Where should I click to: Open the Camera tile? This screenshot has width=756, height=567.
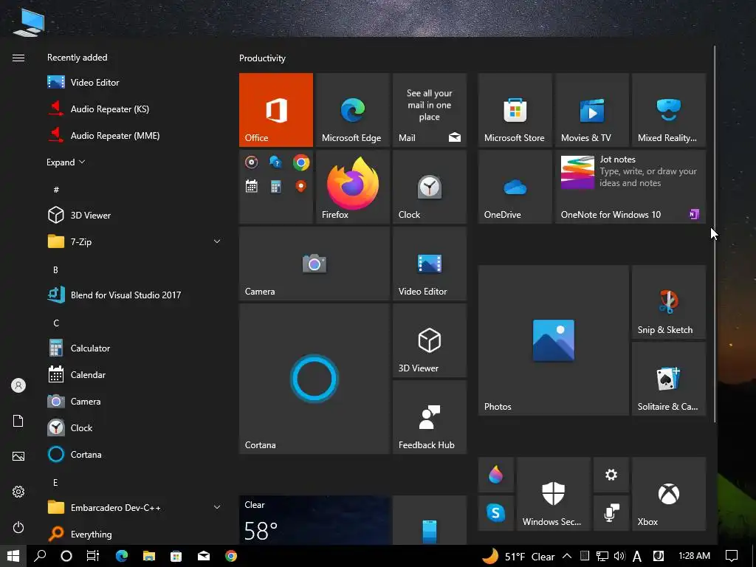pyautogui.click(x=315, y=264)
